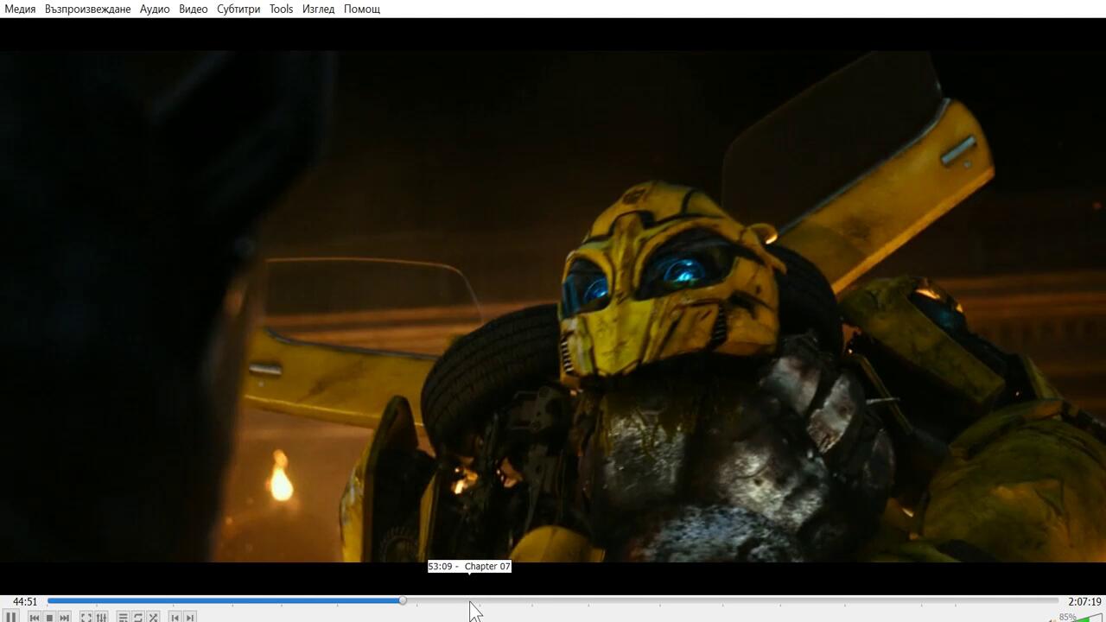
Task: Open the Възпроизвеждане menu
Action: pyautogui.click(x=87, y=9)
